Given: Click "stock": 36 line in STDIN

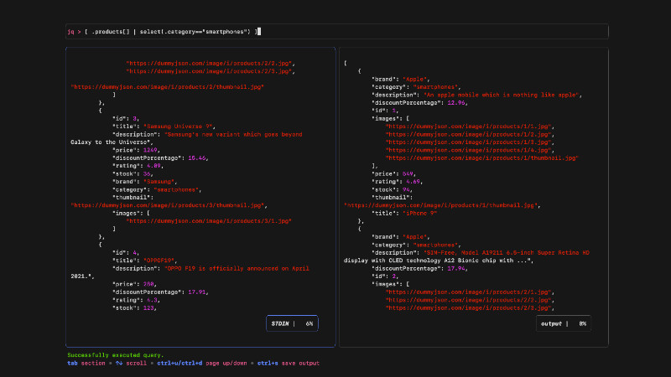Looking at the screenshot, I should [x=133, y=174].
